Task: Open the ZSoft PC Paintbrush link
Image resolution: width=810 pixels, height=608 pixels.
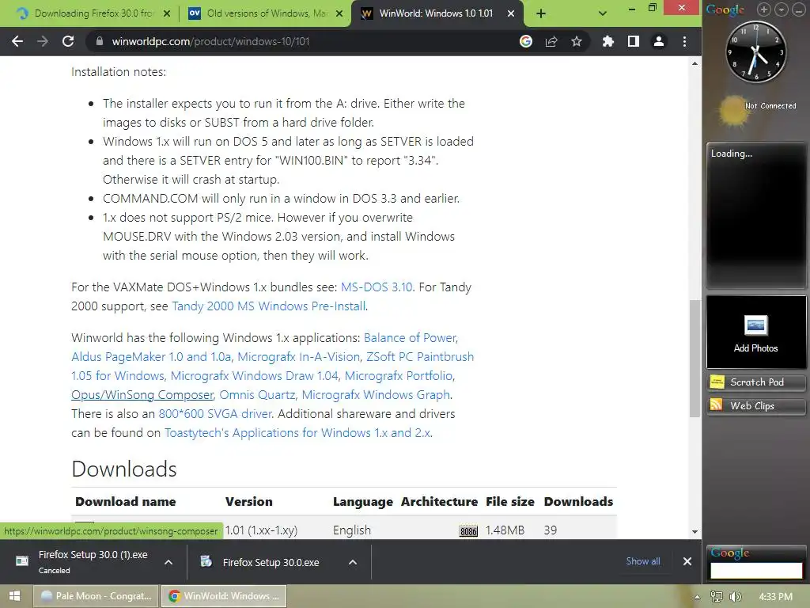Action: point(420,357)
